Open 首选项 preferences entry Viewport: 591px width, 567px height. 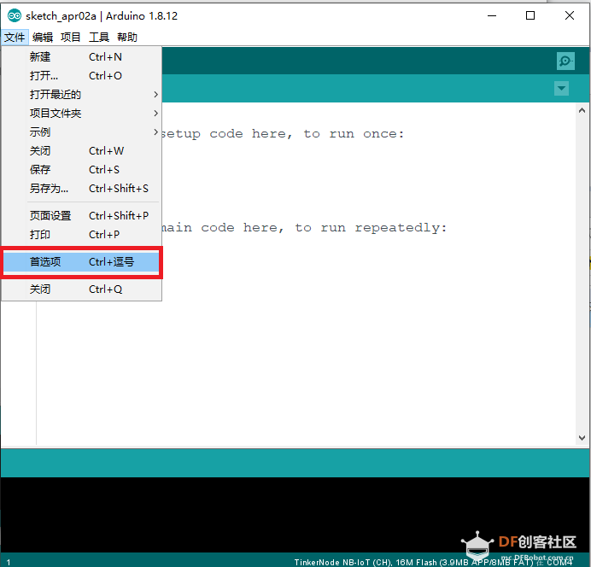[x=81, y=262]
